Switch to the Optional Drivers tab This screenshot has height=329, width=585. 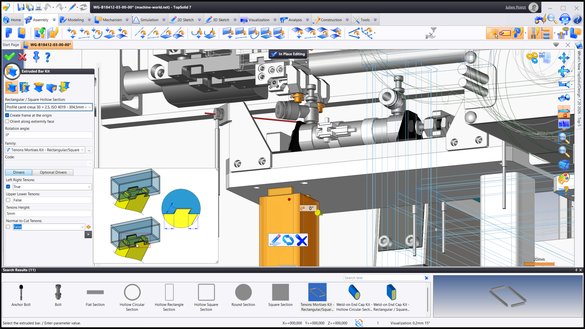[x=53, y=172]
